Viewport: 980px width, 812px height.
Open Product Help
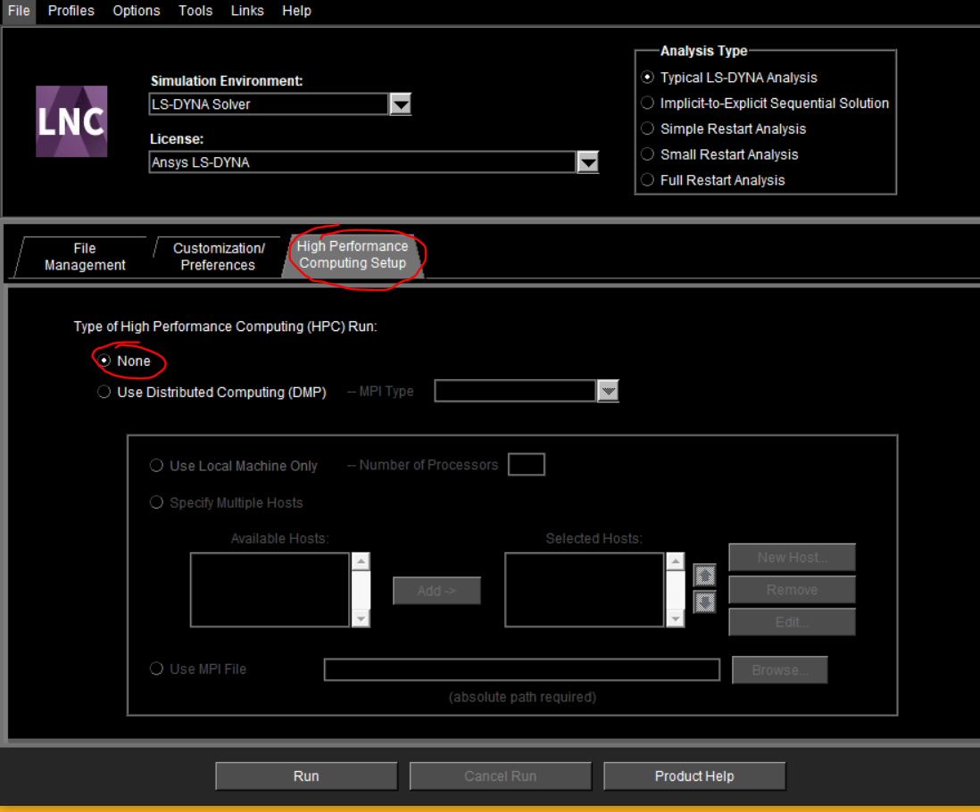[694, 775]
